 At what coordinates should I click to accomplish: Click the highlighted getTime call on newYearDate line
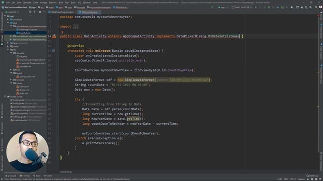tap(133, 119)
